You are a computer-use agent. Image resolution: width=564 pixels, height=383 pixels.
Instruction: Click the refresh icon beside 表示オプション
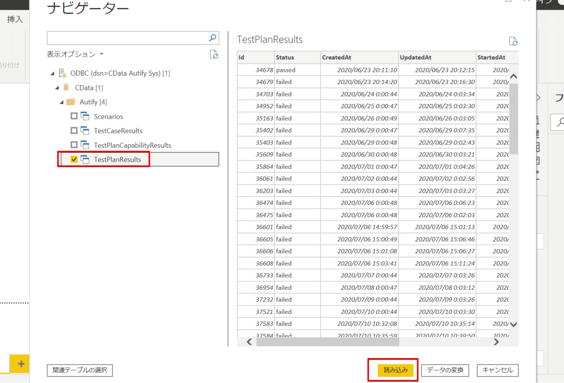pyautogui.click(x=214, y=55)
